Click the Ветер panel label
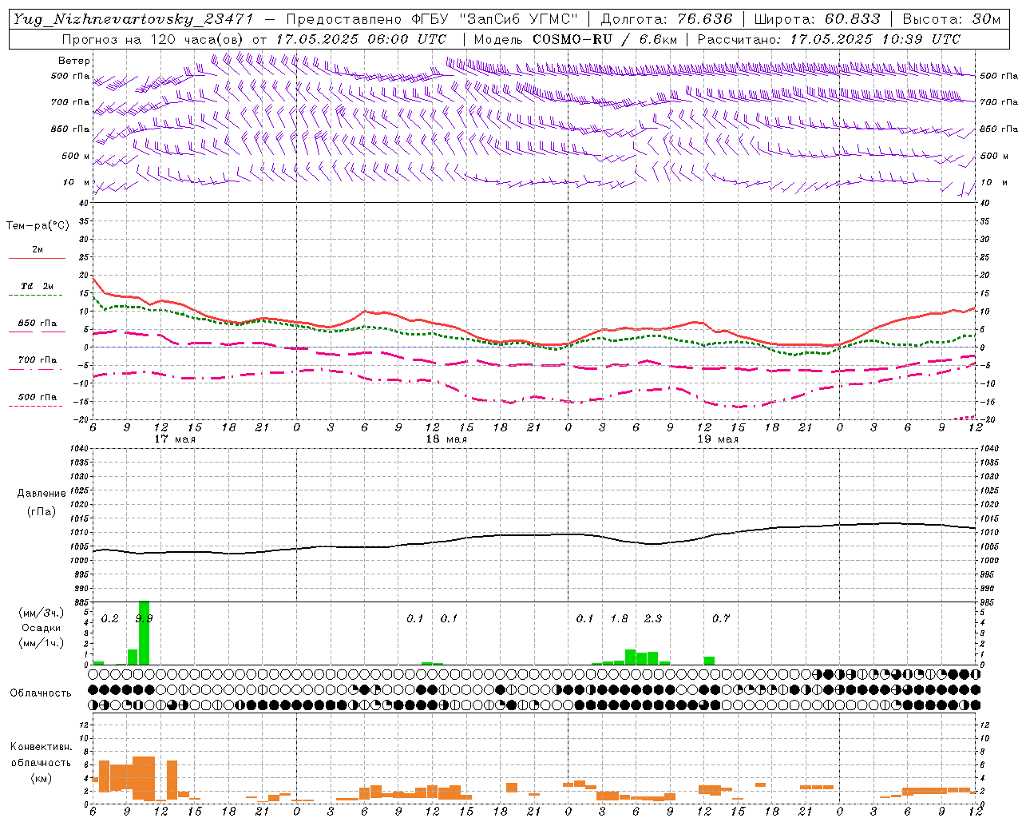This screenshot has width=1022, height=818. click(x=74, y=61)
